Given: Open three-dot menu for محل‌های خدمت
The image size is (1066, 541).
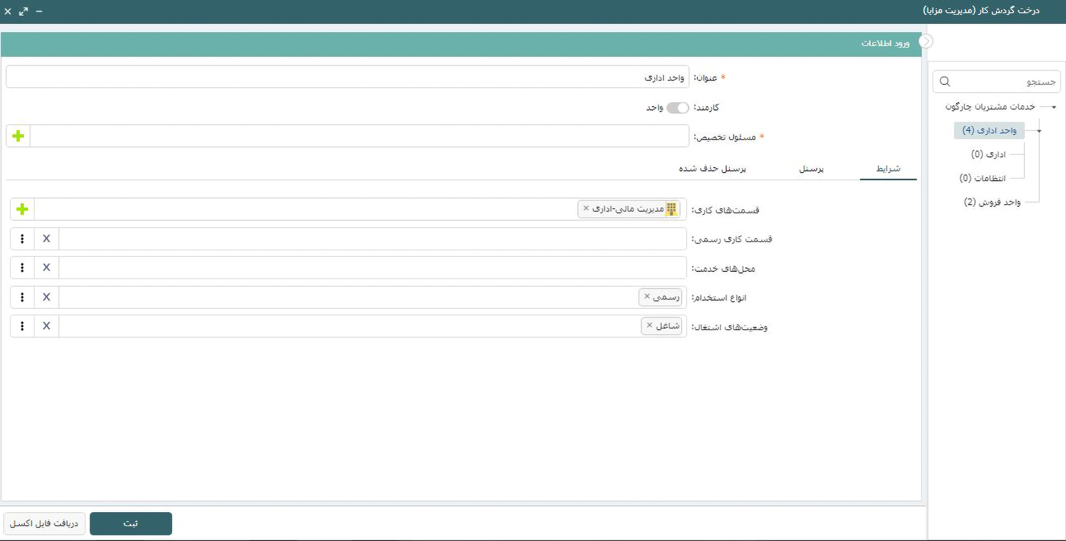Looking at the screenshot, I should tap(22, 267).
